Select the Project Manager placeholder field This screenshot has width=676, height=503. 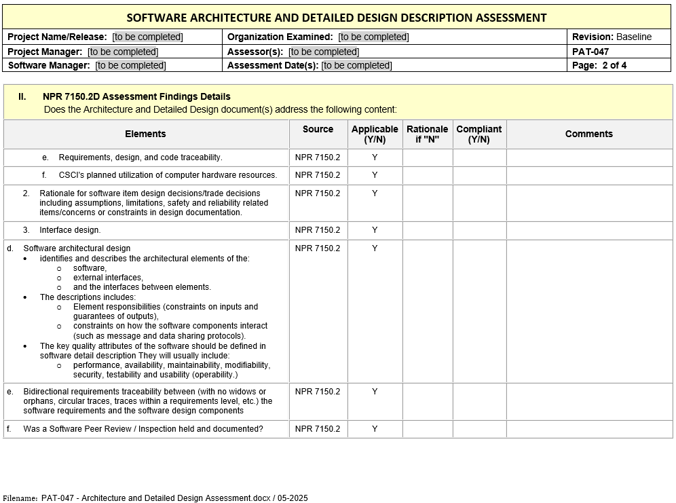123,52
